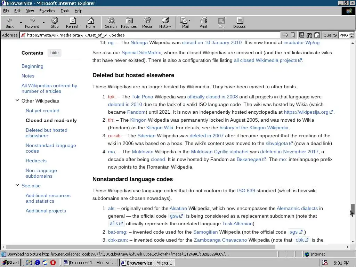356x267 pixels.
Task: Click the bookmark ribbon icon in the address toolbar
Action: coord(293,35)
